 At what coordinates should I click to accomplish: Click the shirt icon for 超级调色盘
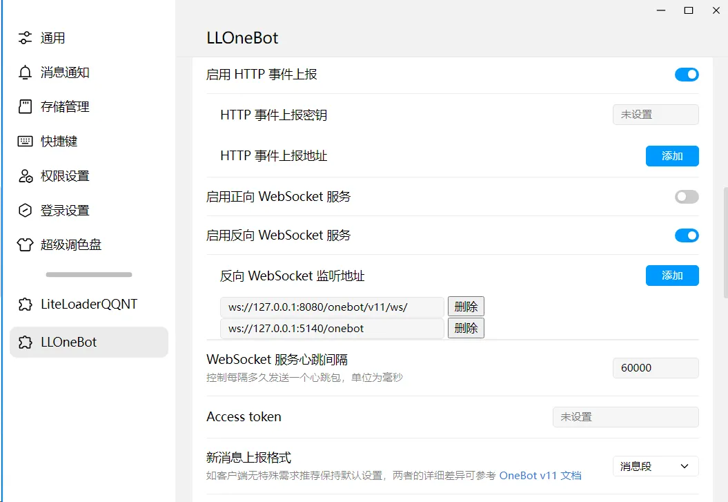click(25, 244)
